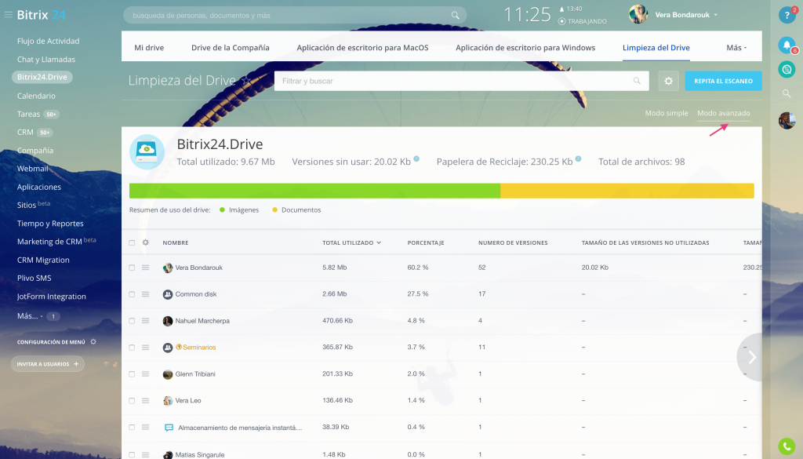Open row actions menu for Vera Leo
The width and height of the screenshot is (803, 459).
[145, 401]
